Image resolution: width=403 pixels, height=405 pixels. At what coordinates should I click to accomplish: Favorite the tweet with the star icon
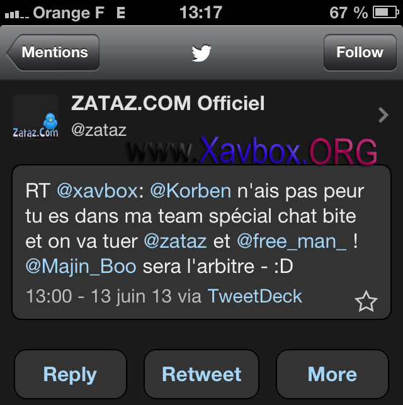tap(366, 301)
